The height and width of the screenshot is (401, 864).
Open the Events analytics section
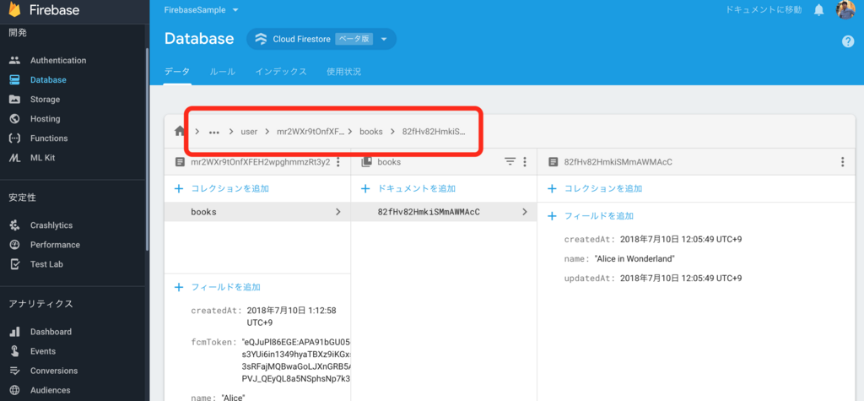42,351
